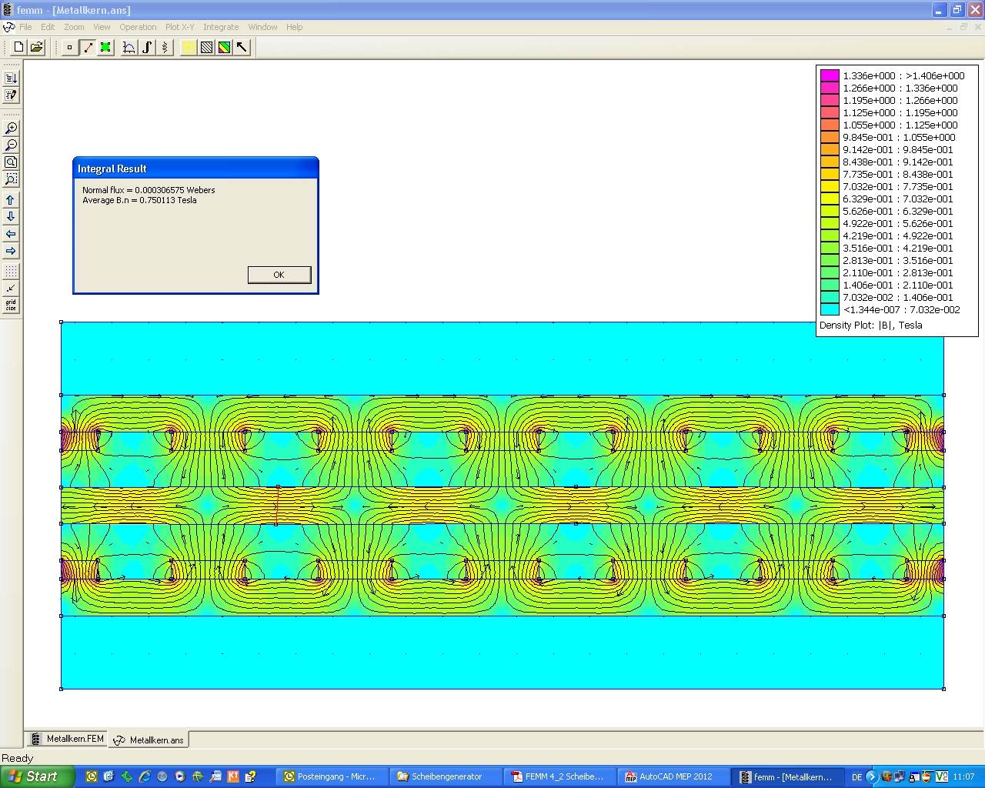Viewport: 985px width, 788px height.
Task: Click the magenta top legend swatch
Action: tap(829, 75)
